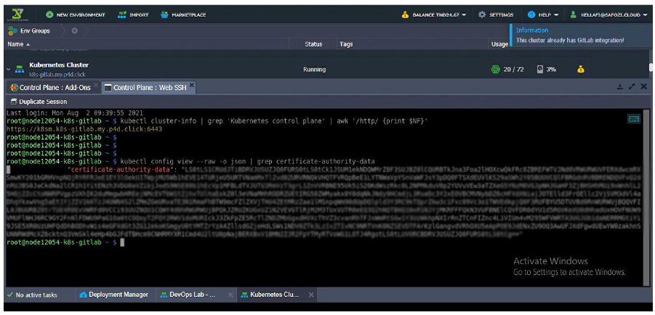655x315 pixels.
Task: Add a new environment group with plus icon
Action: [x=75, y=31]
